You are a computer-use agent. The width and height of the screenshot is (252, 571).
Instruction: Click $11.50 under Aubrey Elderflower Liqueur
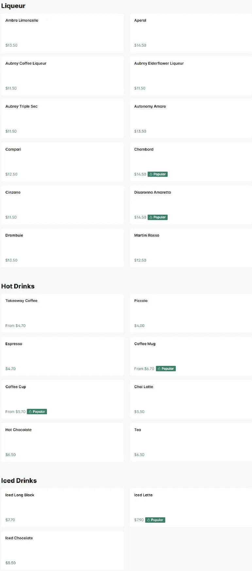[140, 88]
